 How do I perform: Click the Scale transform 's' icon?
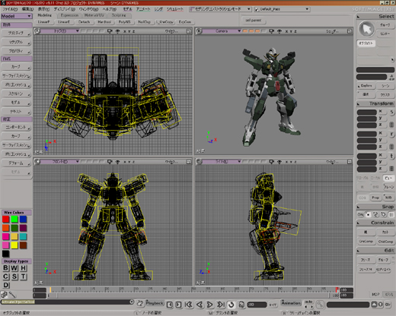pos(392,112)
